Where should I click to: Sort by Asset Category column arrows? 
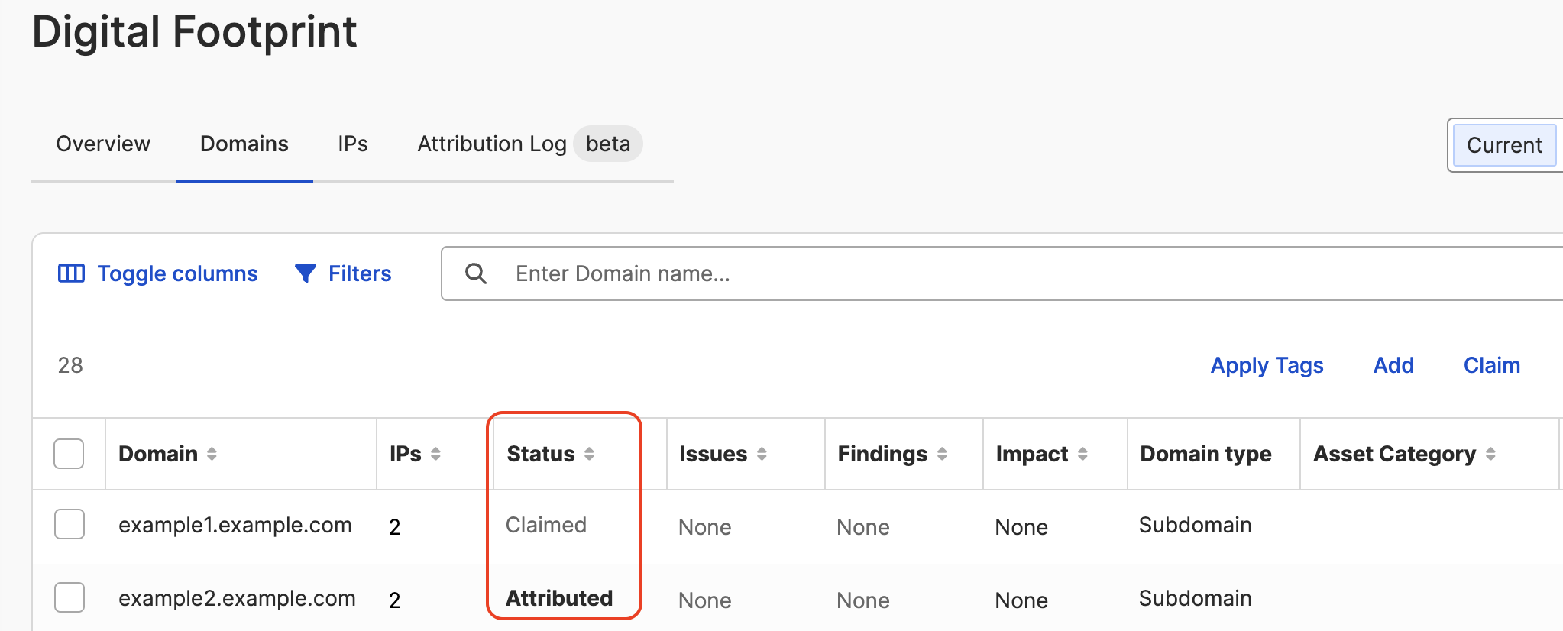point(1490,454)
